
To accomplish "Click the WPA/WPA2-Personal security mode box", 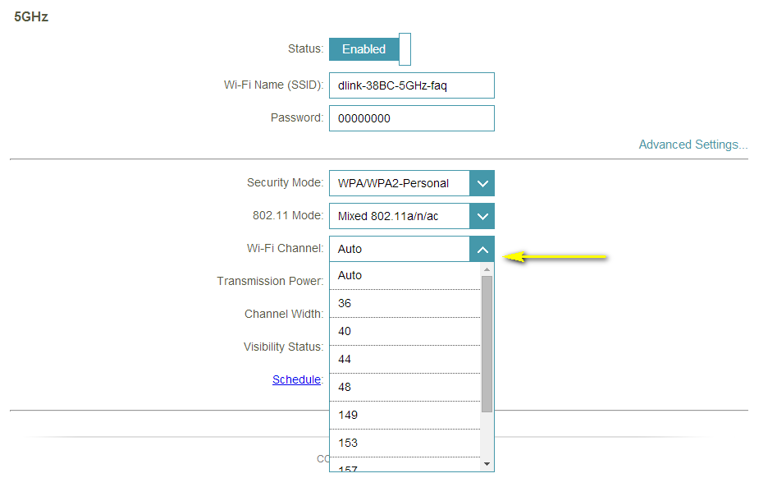I will point(400,184).
